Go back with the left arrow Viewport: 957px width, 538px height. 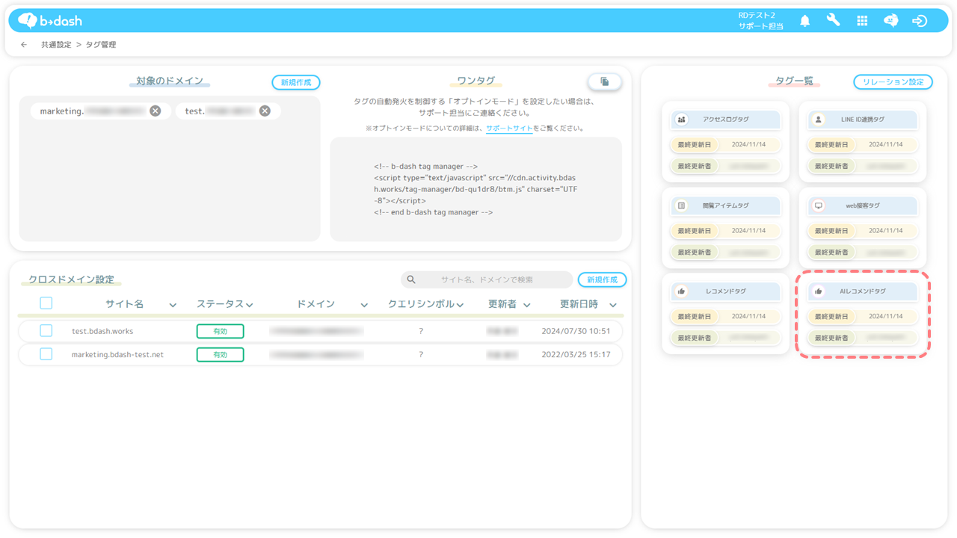tap(24, 45)
